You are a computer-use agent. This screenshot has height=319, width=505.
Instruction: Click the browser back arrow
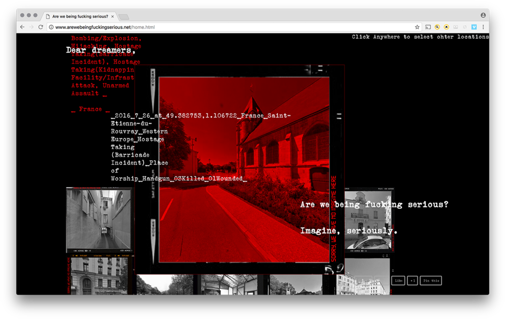pos(22,27)
